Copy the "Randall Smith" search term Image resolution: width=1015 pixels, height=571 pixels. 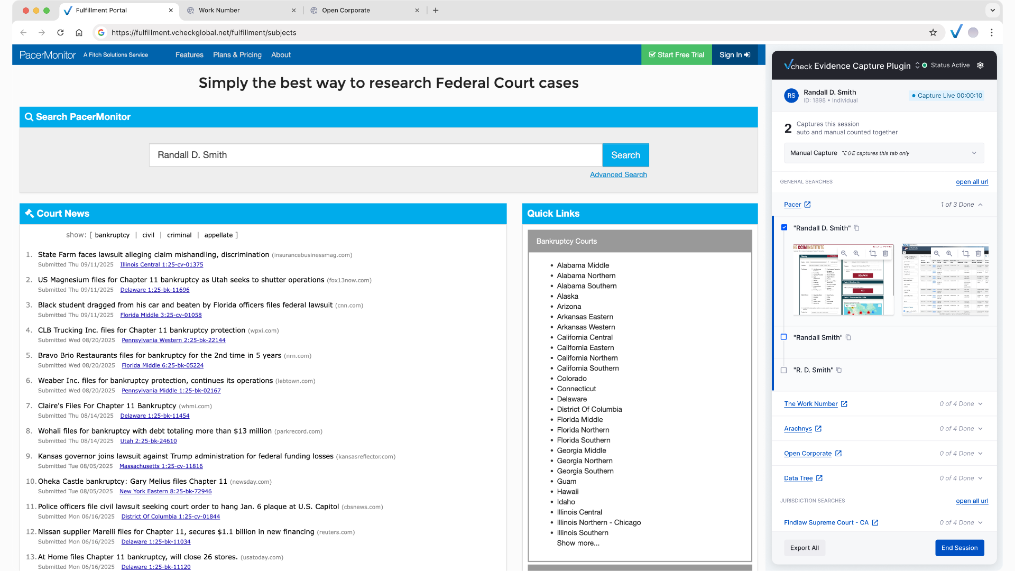coord(848,337)
